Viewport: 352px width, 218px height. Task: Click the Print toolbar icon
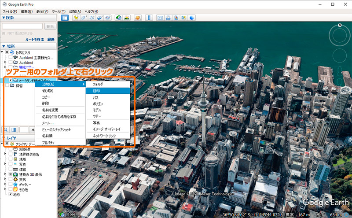168,18
